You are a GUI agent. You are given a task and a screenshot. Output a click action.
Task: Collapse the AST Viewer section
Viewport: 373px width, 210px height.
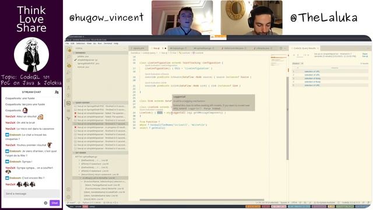[100, 153]
